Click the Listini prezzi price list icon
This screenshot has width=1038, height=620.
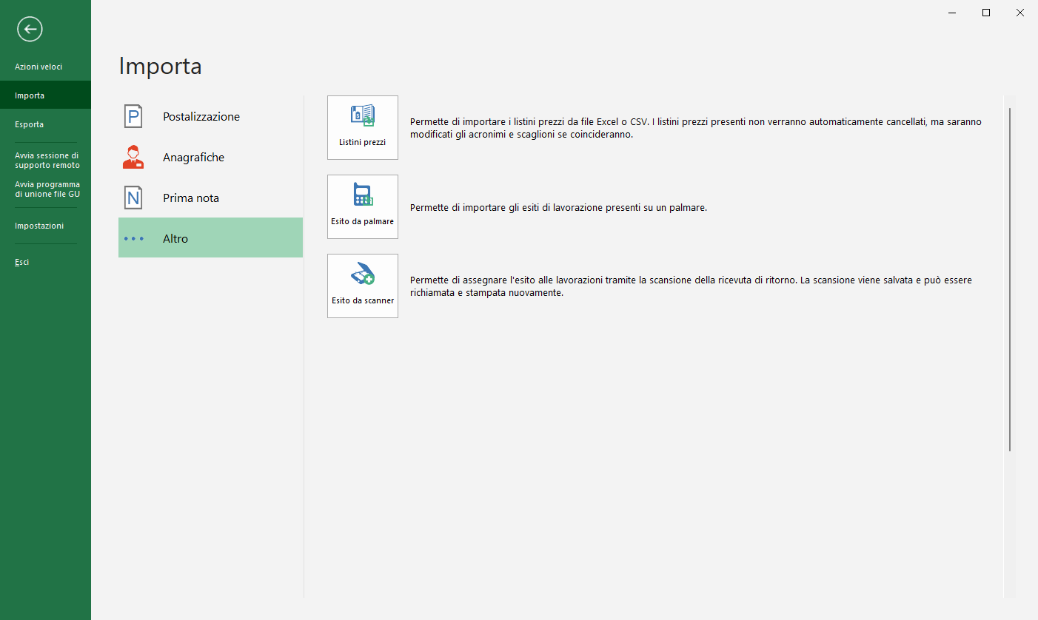coord(362,116)
